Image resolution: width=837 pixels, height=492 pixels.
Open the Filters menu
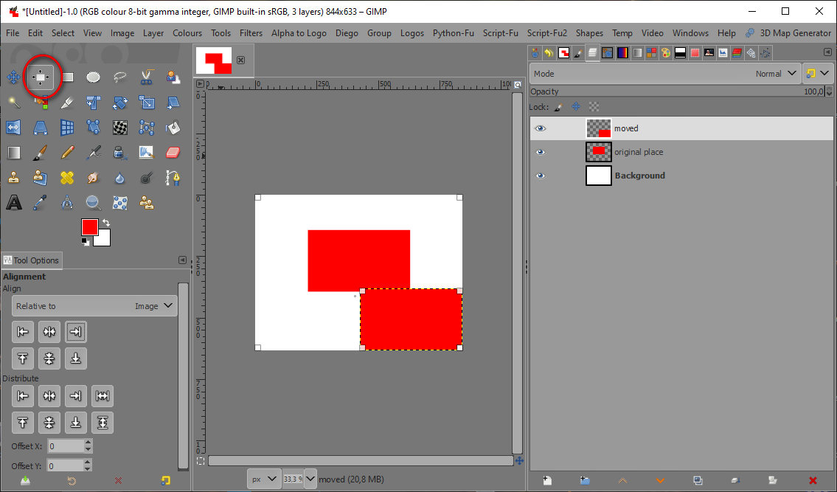click(251, 33)
